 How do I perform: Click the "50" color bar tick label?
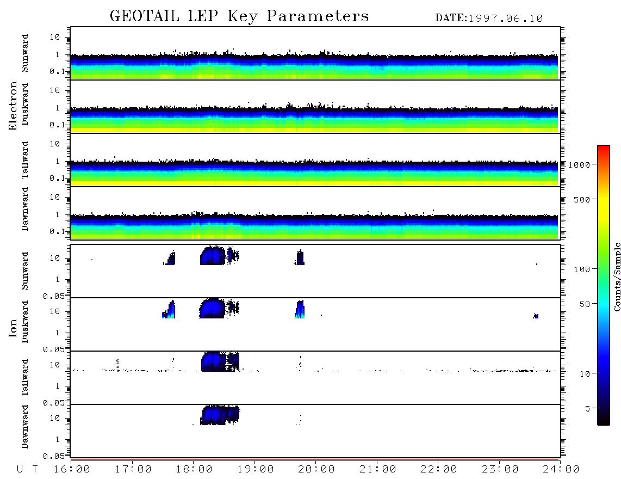pos(585,304)
